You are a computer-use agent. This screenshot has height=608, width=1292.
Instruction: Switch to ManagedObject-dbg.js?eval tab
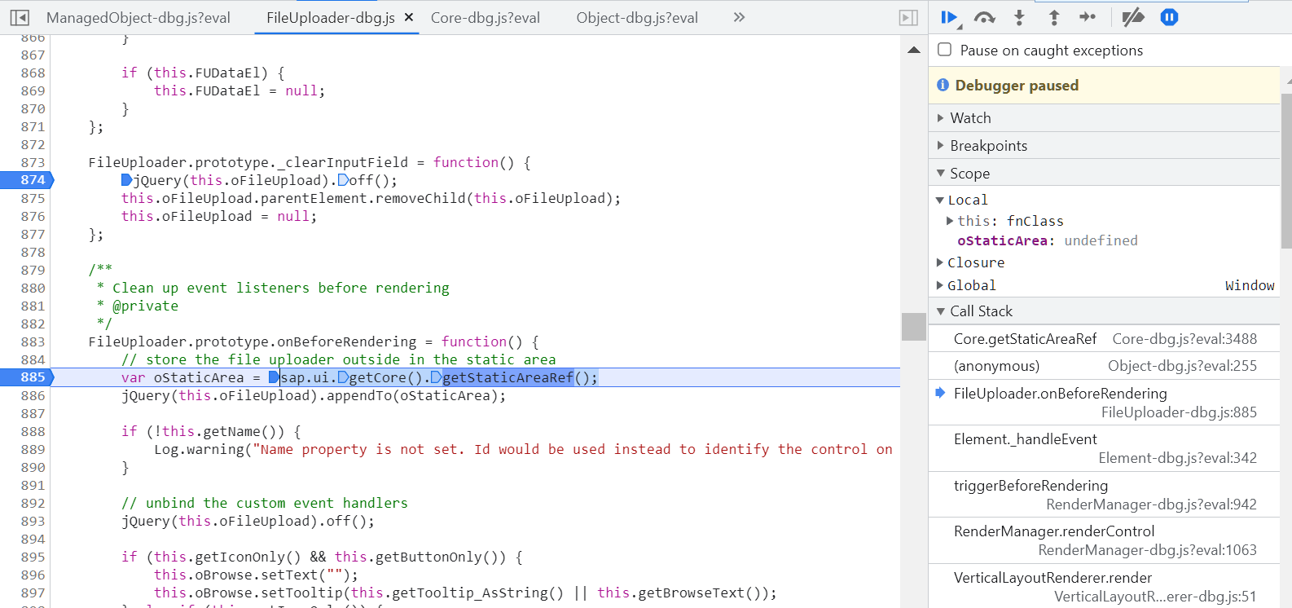point(138,17)
